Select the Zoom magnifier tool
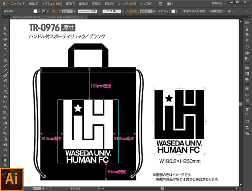Viewport: 252px width, 191px height. click(5, 165)
